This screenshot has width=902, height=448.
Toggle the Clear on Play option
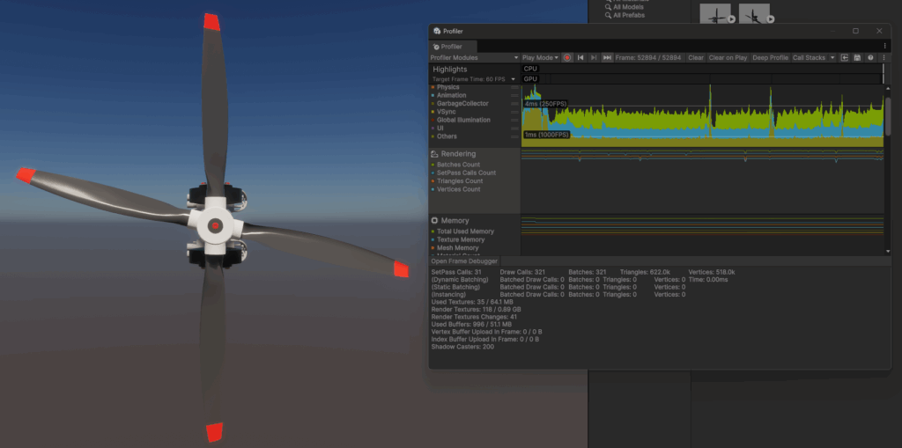coord(728,58)
